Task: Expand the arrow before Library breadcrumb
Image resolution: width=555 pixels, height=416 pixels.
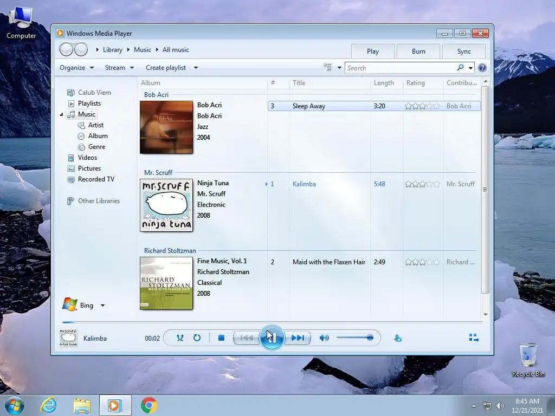Action: (98, 50)
